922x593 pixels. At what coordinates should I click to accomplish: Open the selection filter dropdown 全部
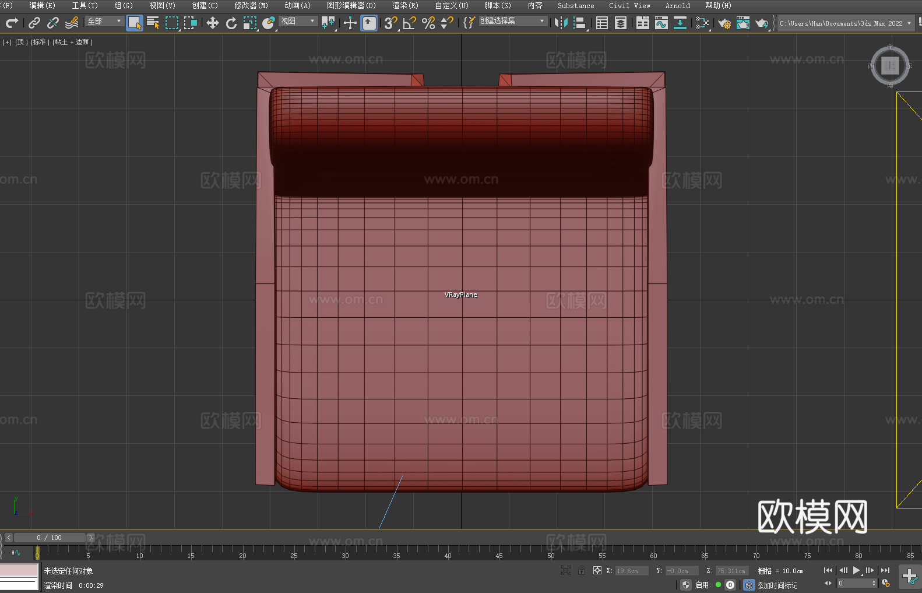(104, 21)
